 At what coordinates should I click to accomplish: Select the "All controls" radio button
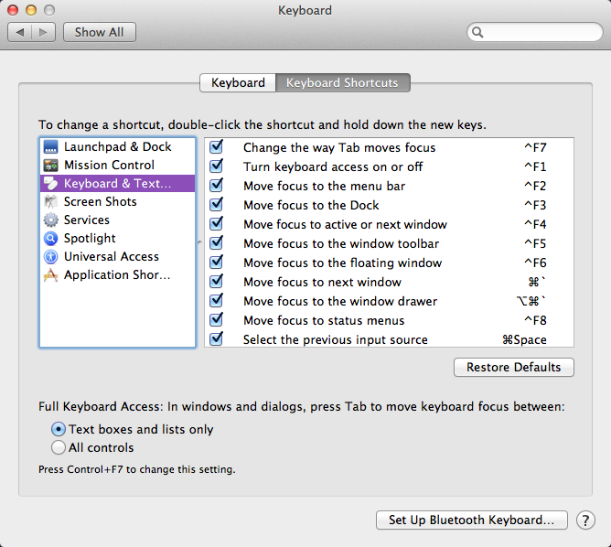click(59, 448)
